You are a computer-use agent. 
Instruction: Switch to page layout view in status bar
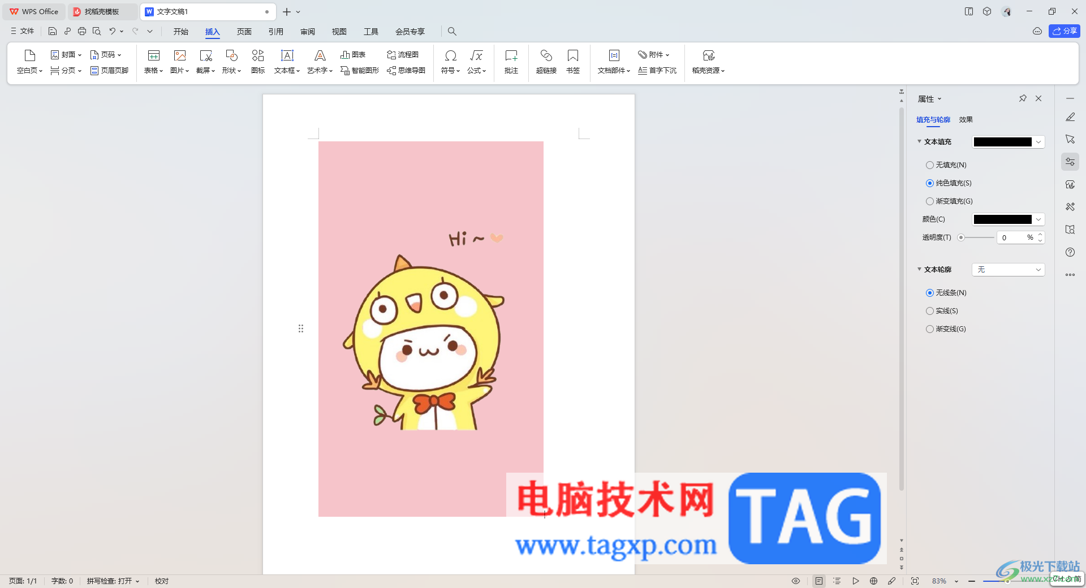819,581
